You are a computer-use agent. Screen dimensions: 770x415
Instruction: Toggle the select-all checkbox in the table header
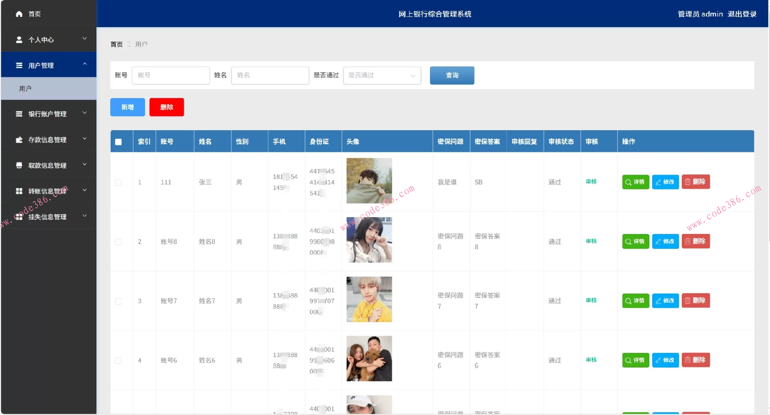pos(118,141)
